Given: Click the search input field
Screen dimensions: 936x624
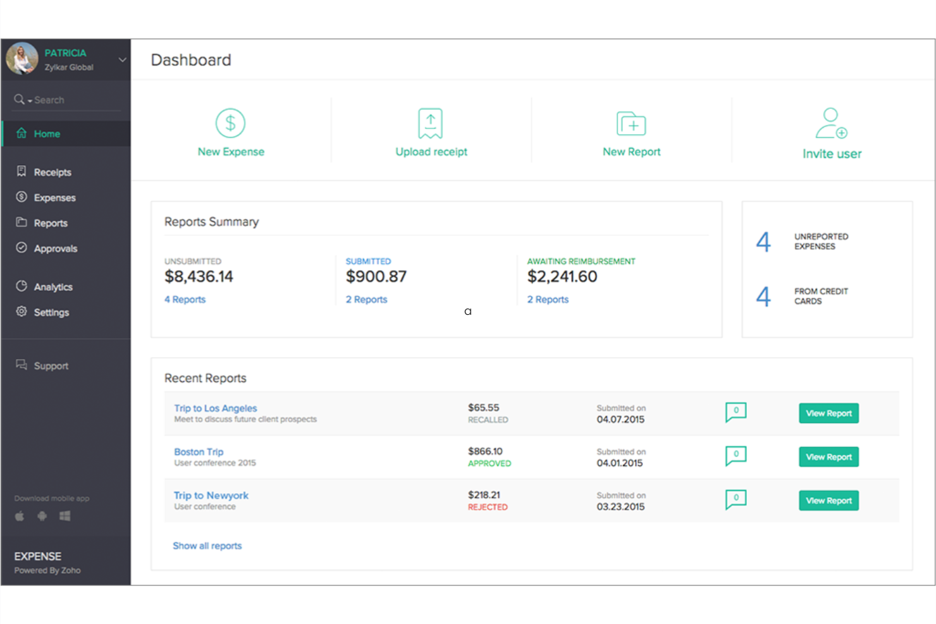Looking at the screenshot, I should click(x=70, y=100).
